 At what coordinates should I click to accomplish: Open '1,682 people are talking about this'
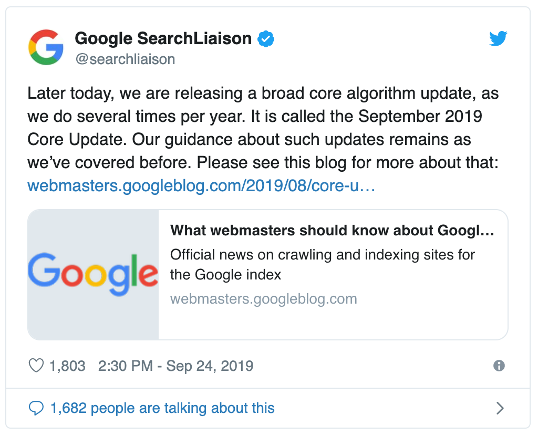coord(162,408)
